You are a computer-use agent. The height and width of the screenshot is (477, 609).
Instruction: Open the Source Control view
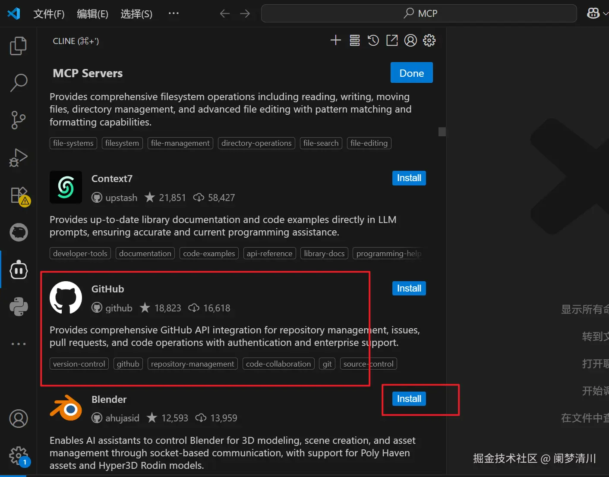click(18, 120)
